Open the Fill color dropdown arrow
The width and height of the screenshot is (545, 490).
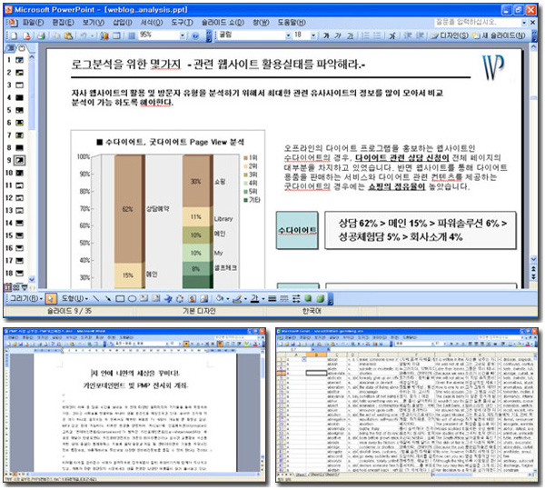(x=228, y=299)
